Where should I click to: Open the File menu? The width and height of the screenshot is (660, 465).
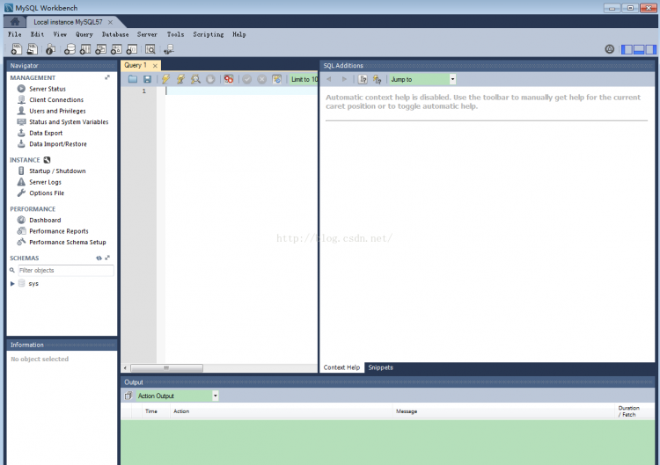14,34
